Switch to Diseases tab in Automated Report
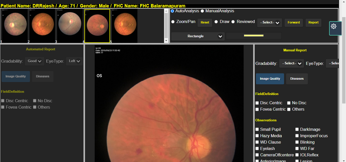 coord(43,76)
